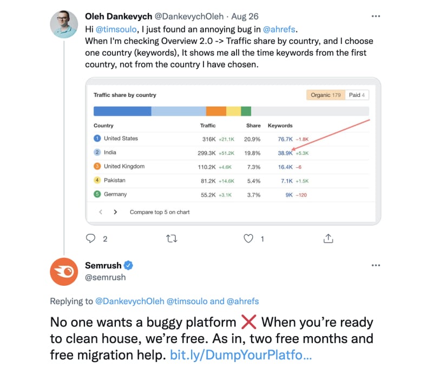Open the Semrush orange logo avatar
Viewport: 433px width, 368px height.
tap(64, 272)
